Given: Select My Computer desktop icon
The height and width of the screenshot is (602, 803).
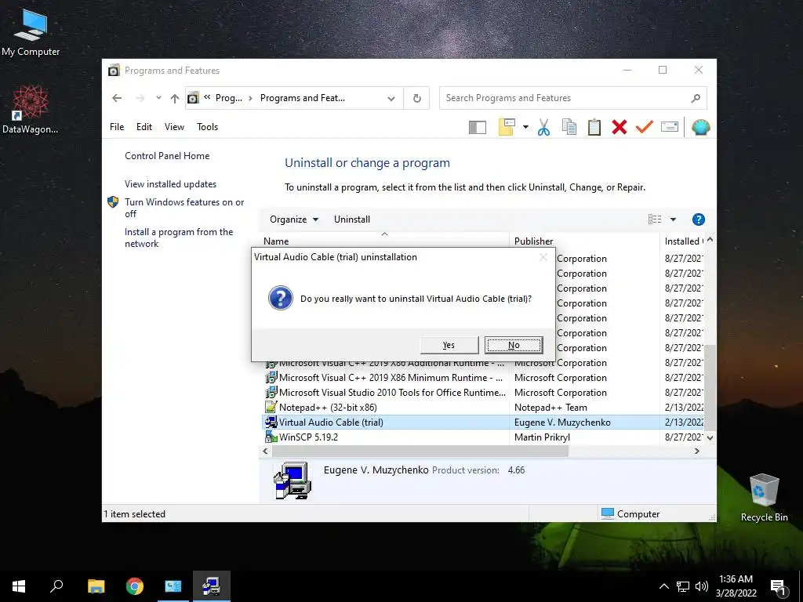Looking at the screenshot, I should tap(31, 33).
